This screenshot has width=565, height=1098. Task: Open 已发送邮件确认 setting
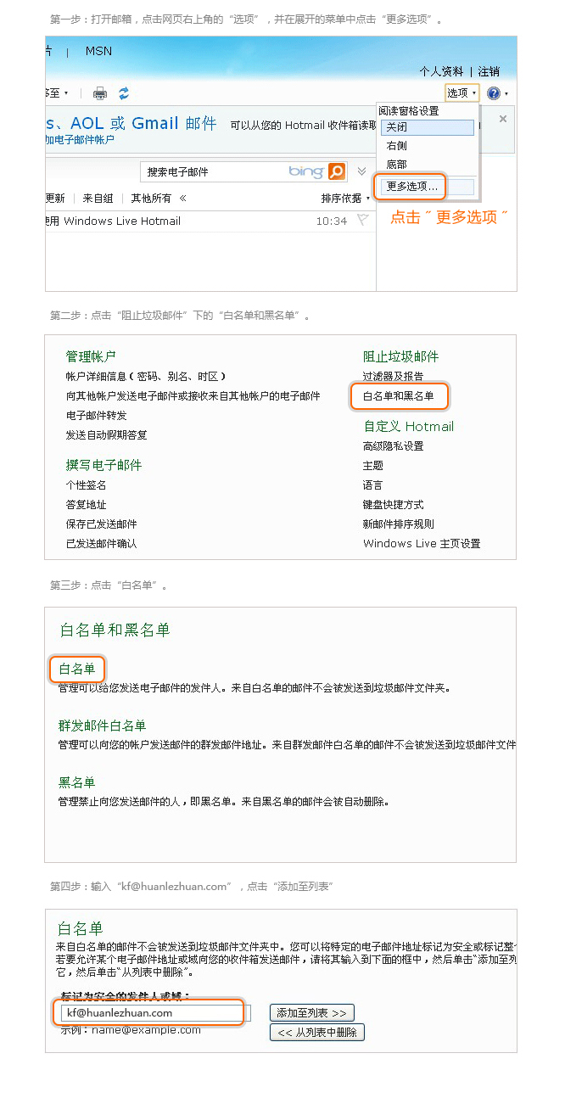tap(102, 543)
